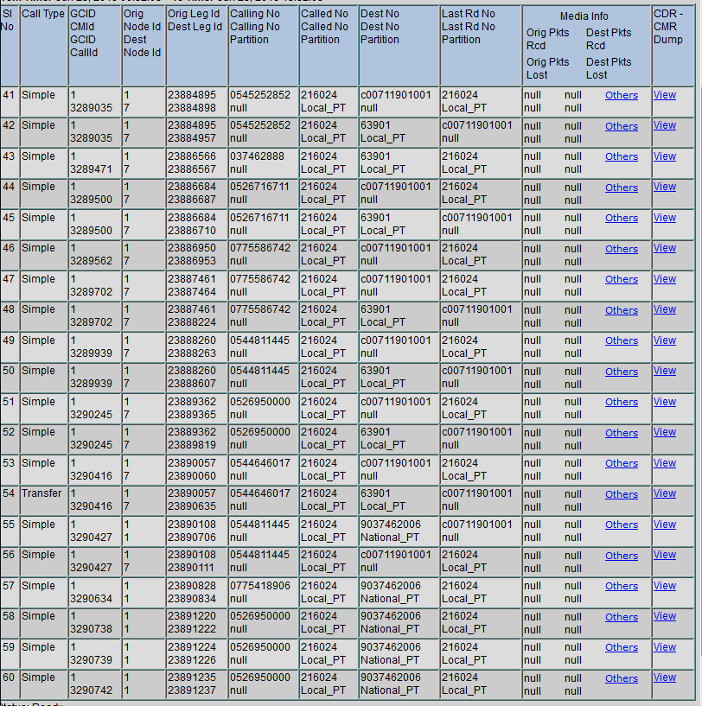The height and width of the screenshot is (706, 702).
Task: View CDR dump for record 51
Action: coord(664,401)
